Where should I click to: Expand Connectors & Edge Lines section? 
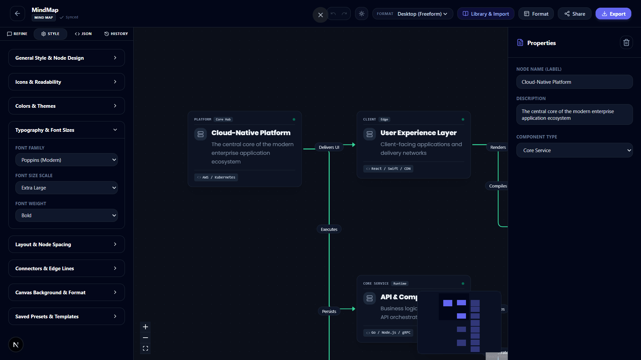(66, 268)
